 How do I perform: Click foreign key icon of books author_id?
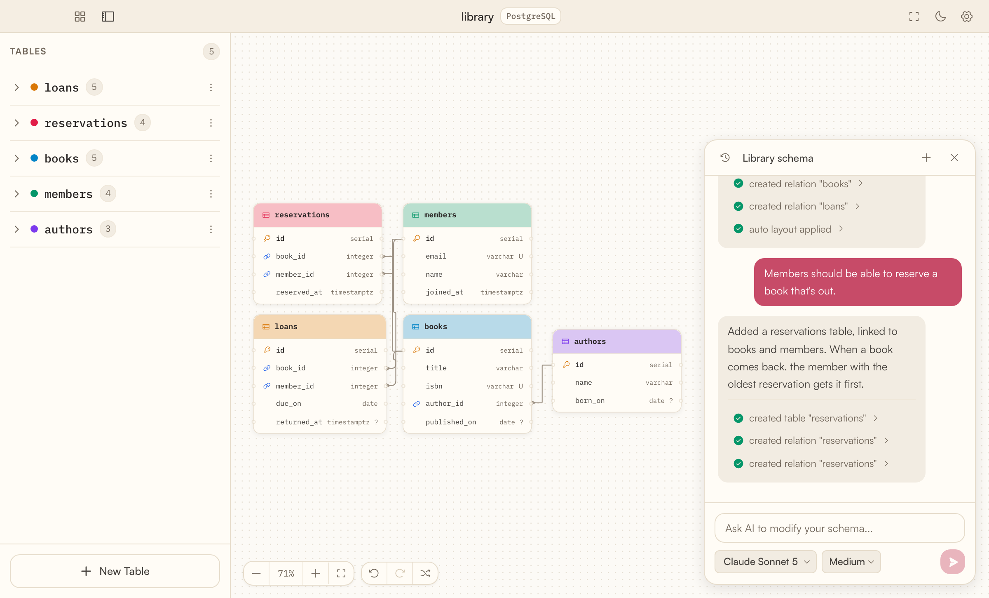coord(417,404)
